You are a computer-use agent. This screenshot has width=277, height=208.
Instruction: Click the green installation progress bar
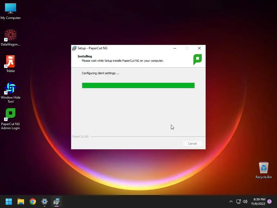coord(138,85)
